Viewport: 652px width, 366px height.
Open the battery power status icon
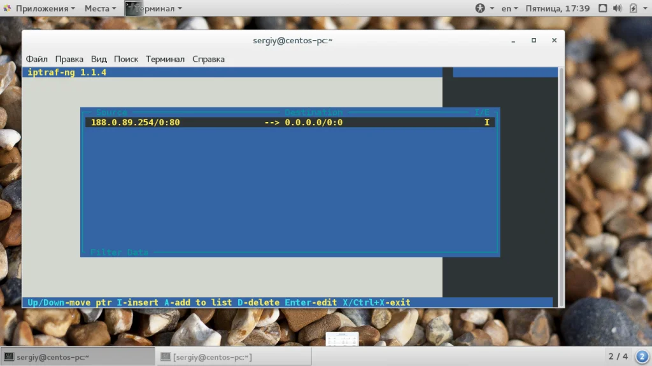(x=633, y=8)
